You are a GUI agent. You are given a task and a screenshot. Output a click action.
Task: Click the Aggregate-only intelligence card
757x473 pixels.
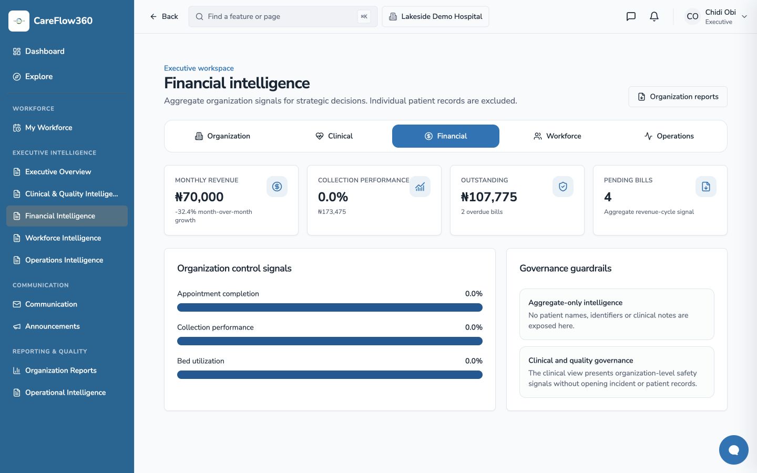(x=617, y=314)
